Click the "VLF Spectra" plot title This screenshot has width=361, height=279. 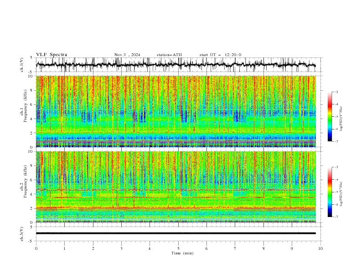pyautogui.click(x=52, y=55)
